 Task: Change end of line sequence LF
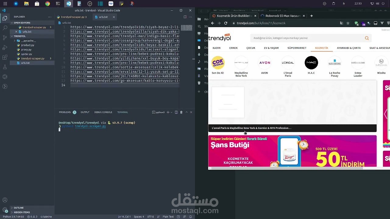[158, 217]
